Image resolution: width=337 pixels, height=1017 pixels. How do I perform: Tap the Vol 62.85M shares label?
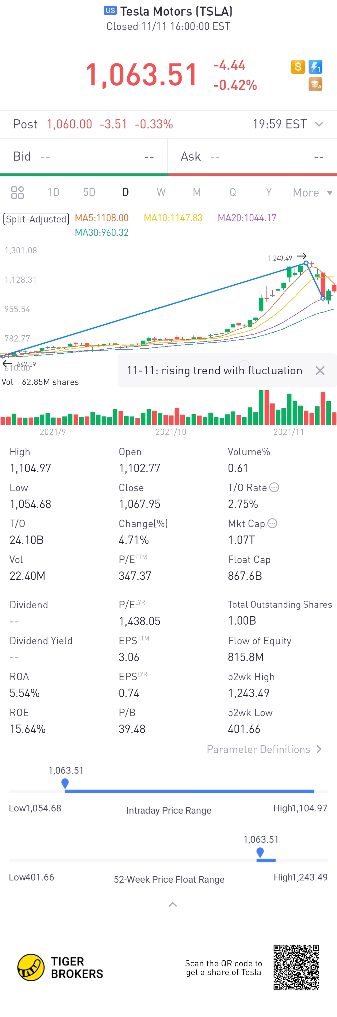[x=40, y=382]
